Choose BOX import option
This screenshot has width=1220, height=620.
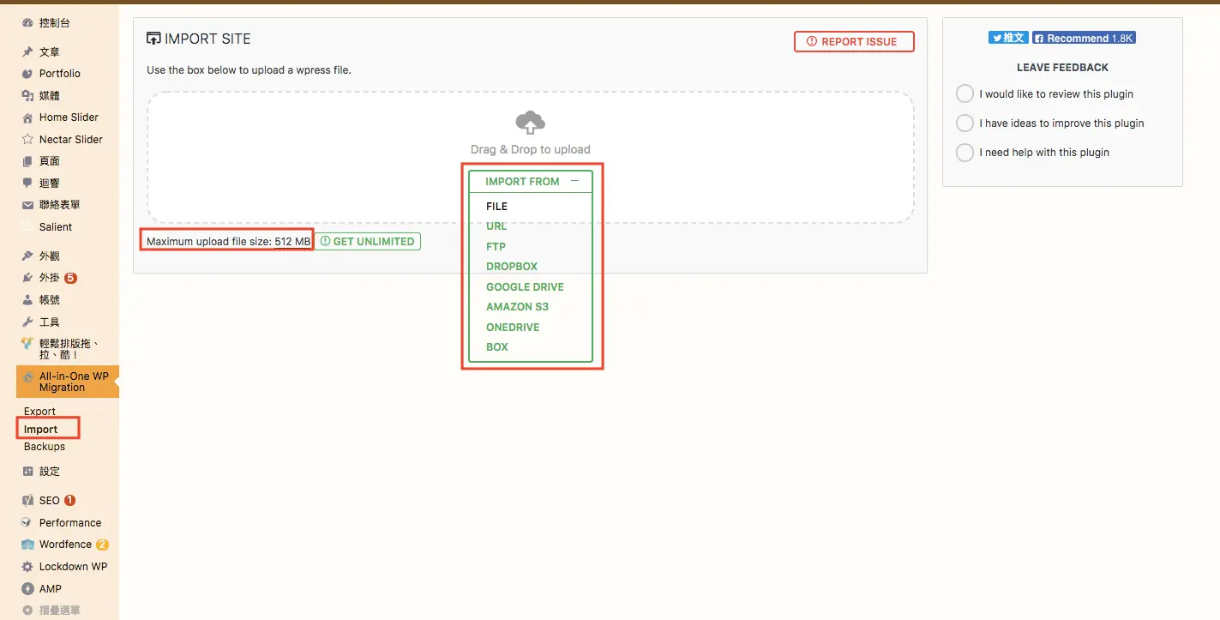[497, 347]
